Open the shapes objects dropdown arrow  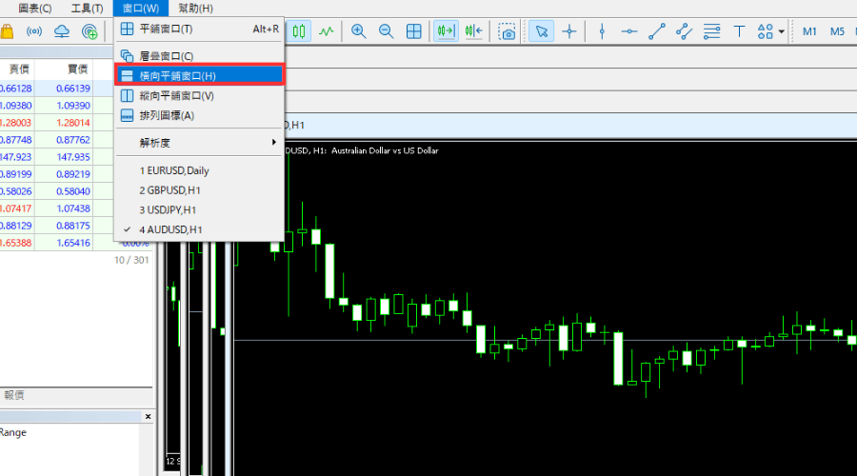[782, 31]
